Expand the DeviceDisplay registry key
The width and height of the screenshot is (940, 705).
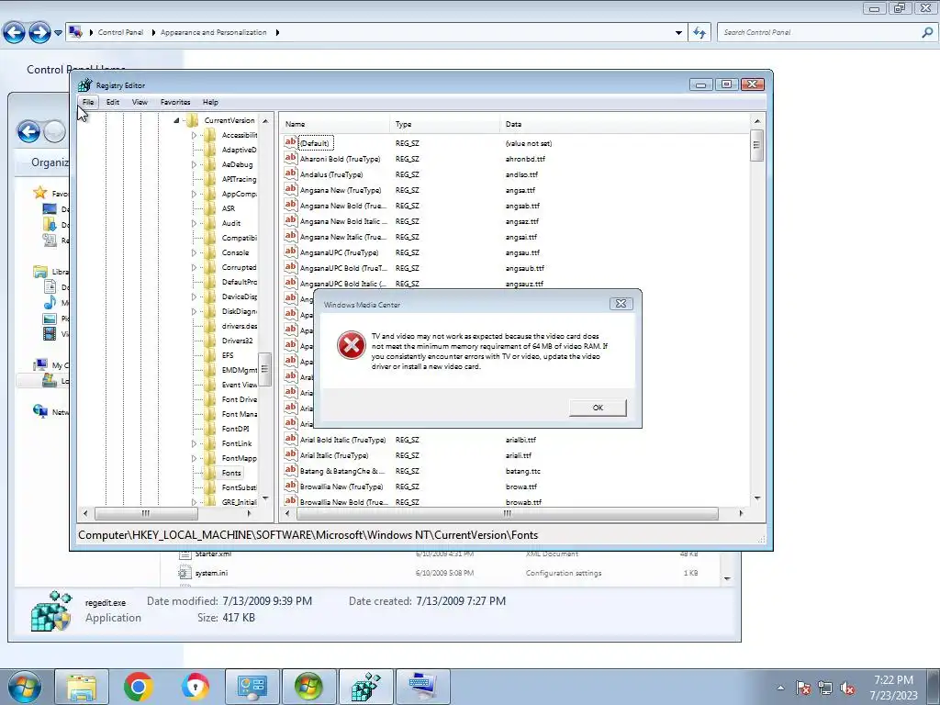(x=194, y=297)
